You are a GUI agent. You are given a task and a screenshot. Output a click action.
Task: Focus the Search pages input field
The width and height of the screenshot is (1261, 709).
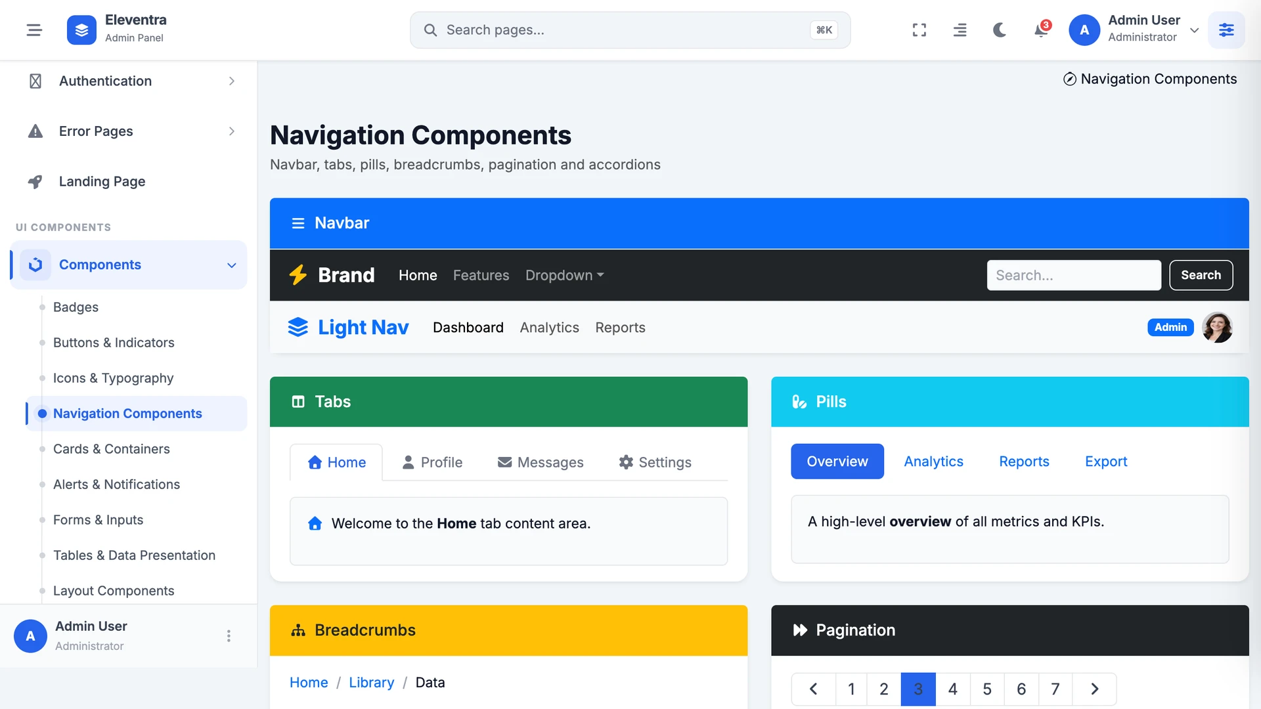(x=630, y=30)
